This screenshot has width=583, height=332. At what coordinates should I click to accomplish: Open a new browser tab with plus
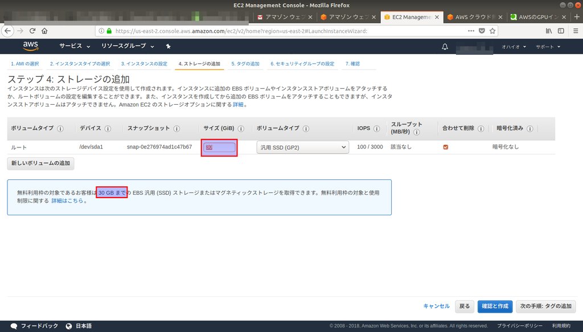pos(577,17)
